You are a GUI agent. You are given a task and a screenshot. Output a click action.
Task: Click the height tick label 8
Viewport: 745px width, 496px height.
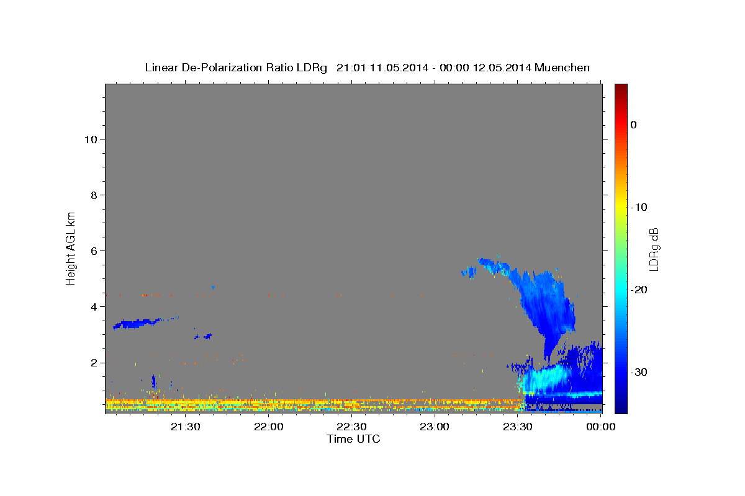click(94, 195)
